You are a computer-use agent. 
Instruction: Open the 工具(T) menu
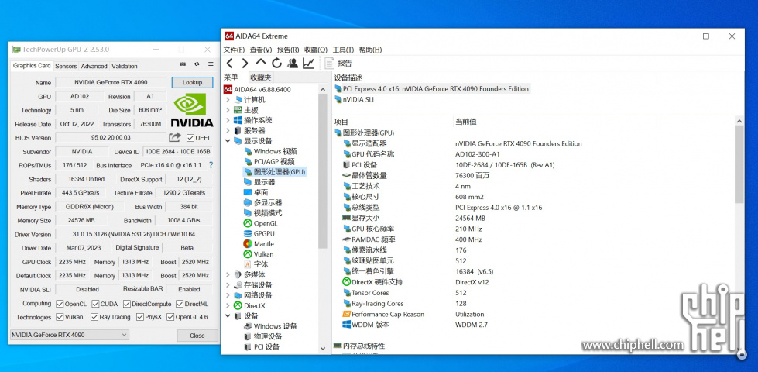pos(343,50)
